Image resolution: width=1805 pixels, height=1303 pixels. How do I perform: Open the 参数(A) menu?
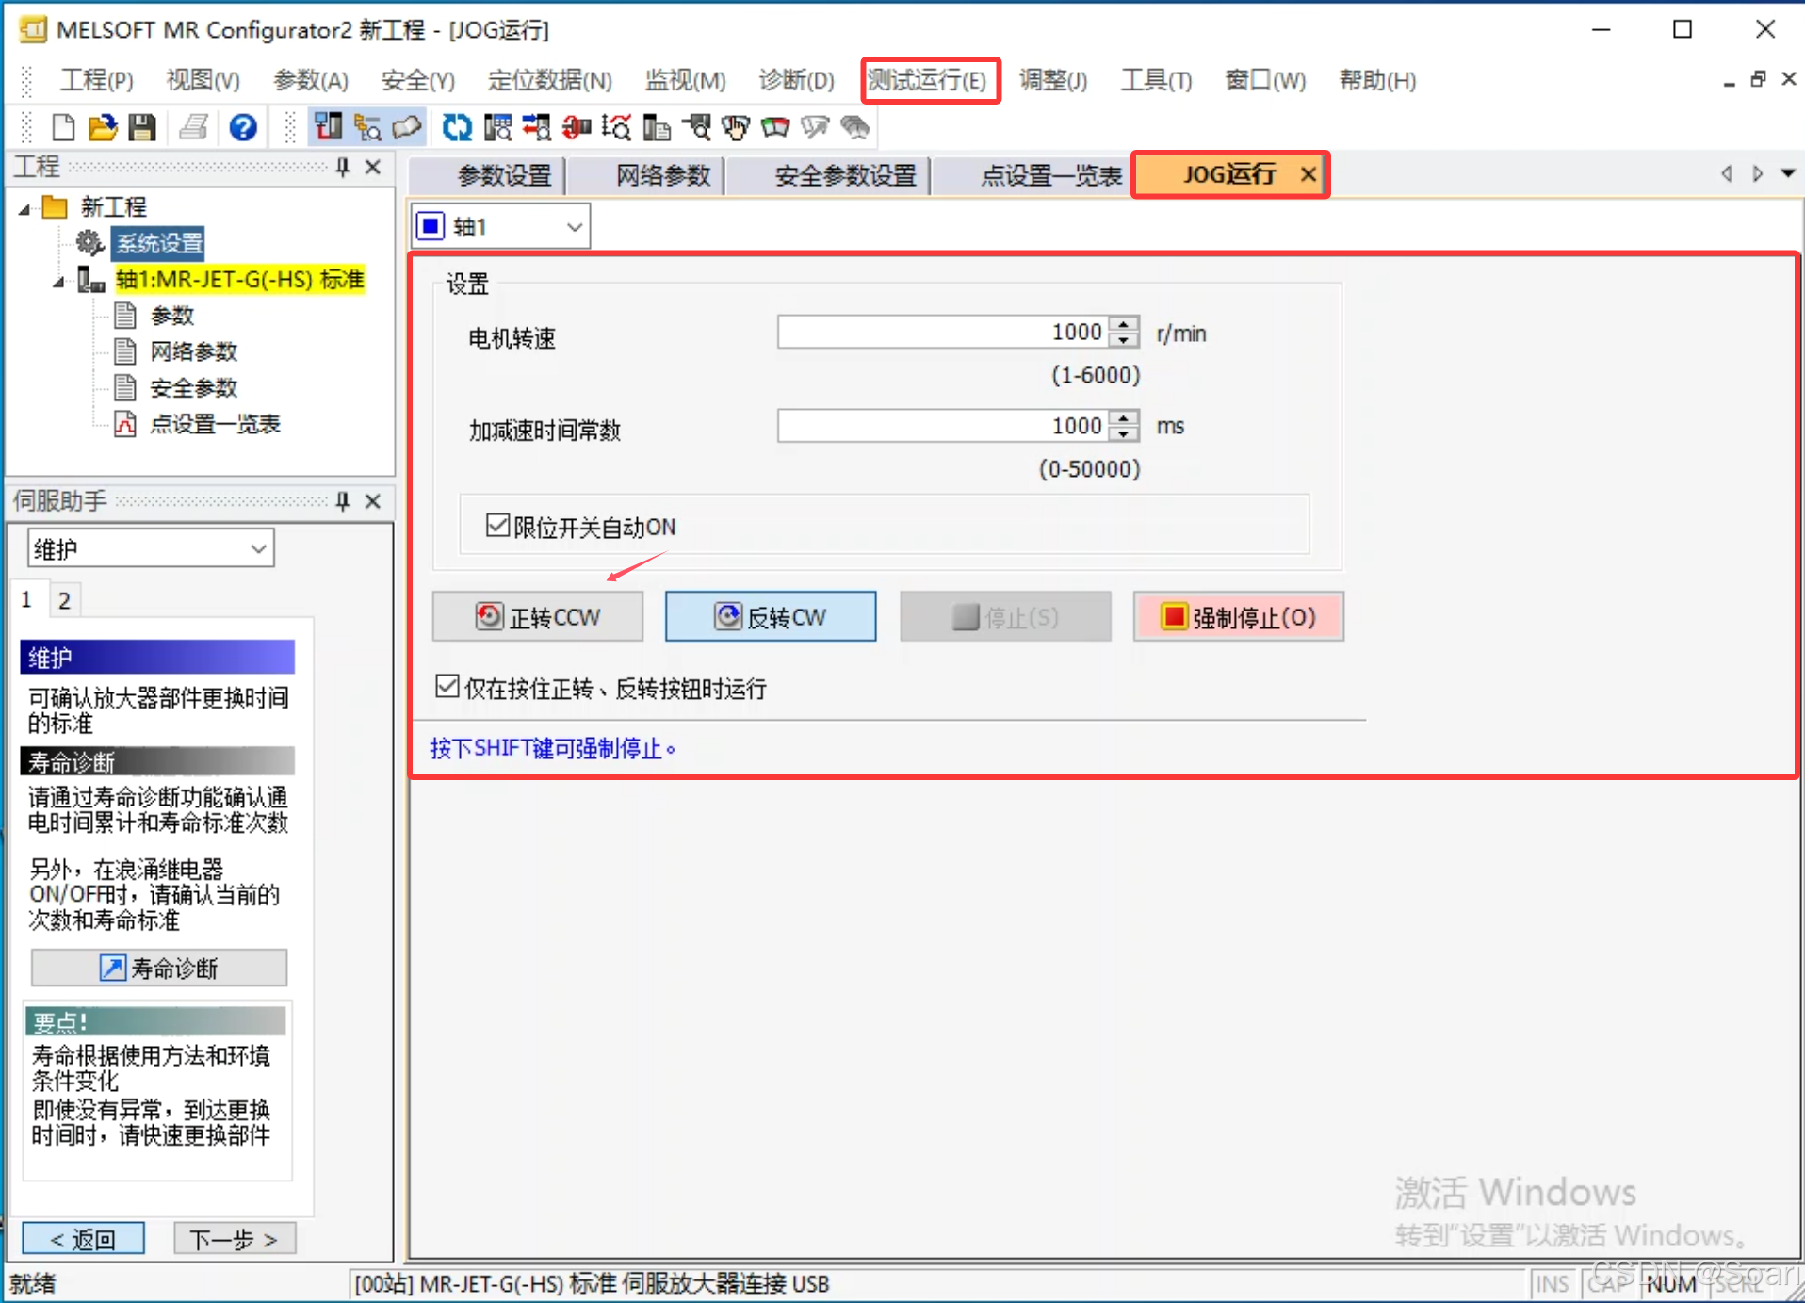click(311, 80)
